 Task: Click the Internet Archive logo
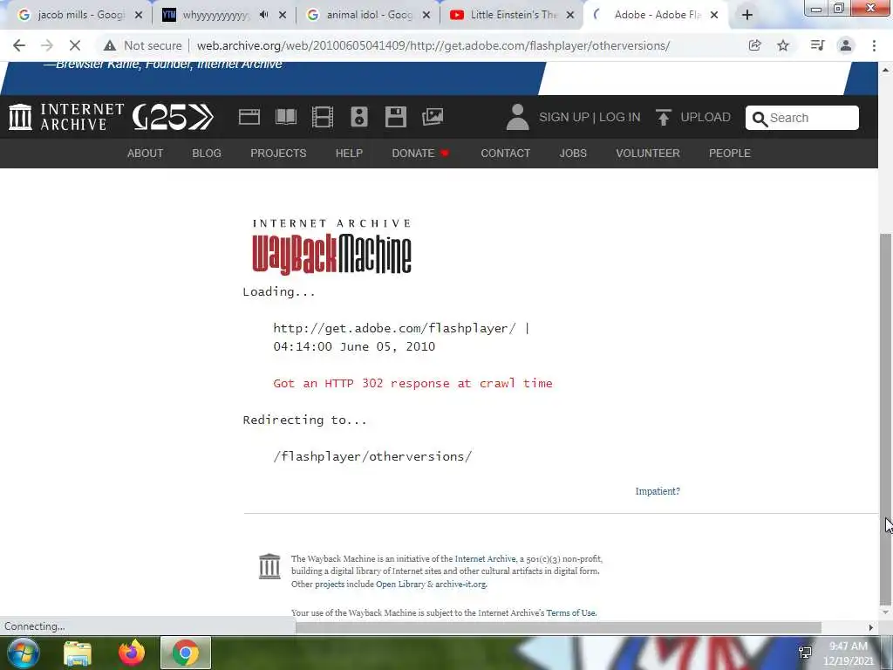66,117
